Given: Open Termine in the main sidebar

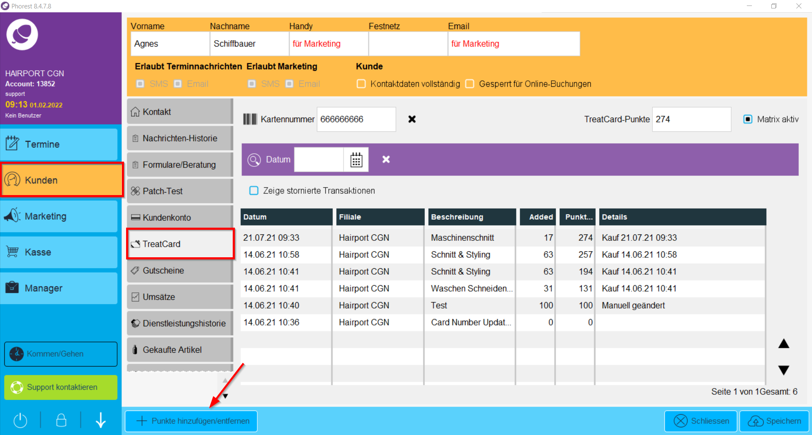Looking at the screenshot, I should (x=59, y=144).
